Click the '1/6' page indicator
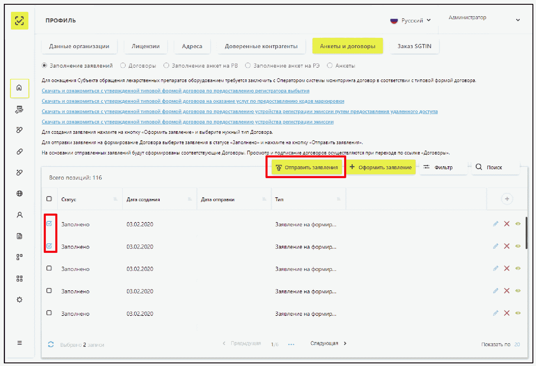The width and height of the screenshot is (536, 366). point(275,344)
